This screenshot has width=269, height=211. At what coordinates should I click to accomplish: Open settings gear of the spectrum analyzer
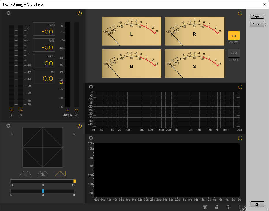(91, 87)
